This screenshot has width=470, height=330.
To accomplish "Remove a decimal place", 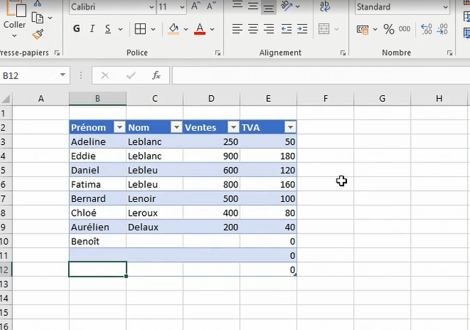I will tap(442, 29).
